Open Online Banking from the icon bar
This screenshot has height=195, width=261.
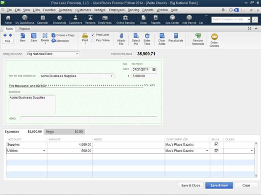point(125,18)
